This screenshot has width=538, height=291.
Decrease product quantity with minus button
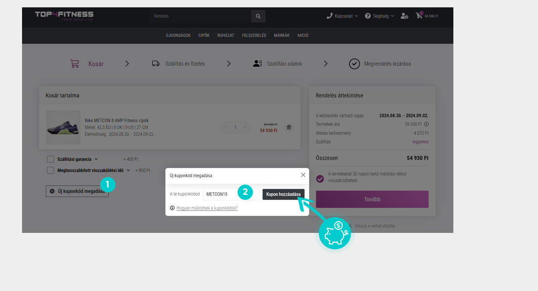tap(226, 127)
